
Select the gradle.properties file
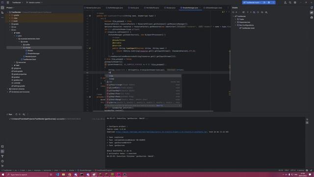tap(19, 74)
